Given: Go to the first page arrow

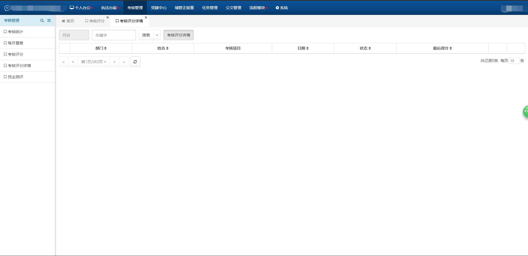Looking at the screenshot, I should point(64,62).
